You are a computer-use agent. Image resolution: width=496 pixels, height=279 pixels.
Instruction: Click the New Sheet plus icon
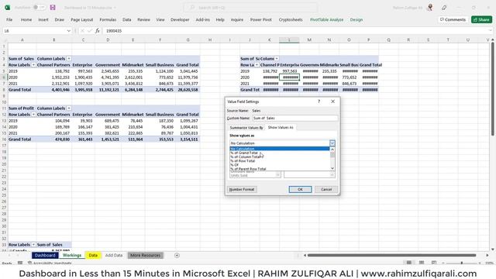(x=177, y=255)
